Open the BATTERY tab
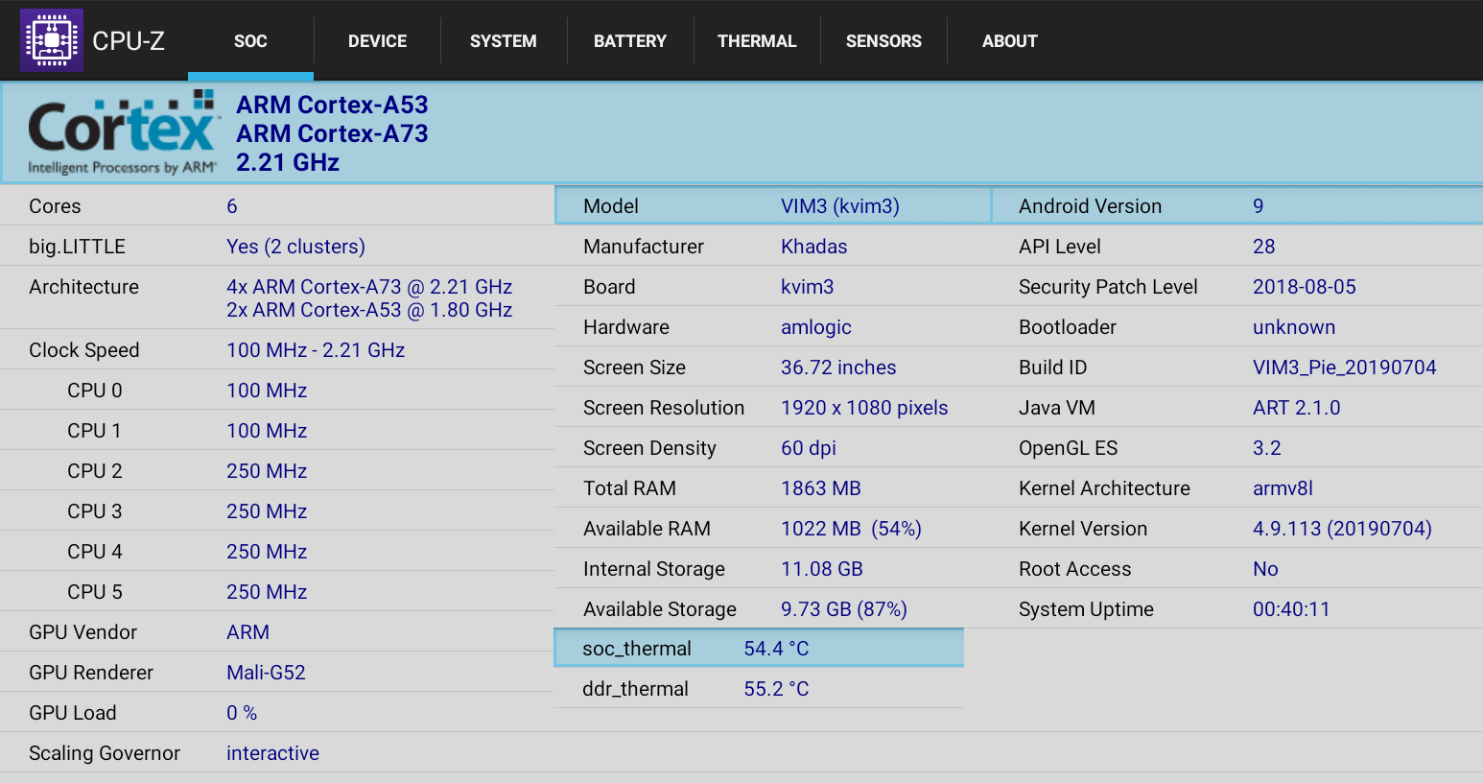1483x783 pixels. pyautogui.click(x=629, y=40)
